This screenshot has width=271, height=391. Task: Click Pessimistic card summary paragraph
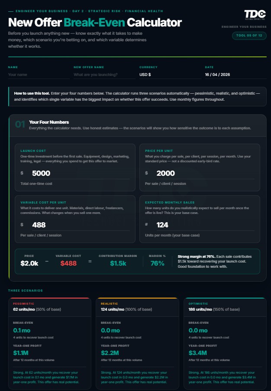click(46, 377)
